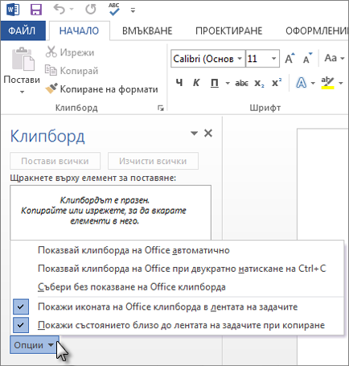Screen dimensions: 349x366
Task: Open highlight color dropdown arrow
Action: [x=341, y=83]
